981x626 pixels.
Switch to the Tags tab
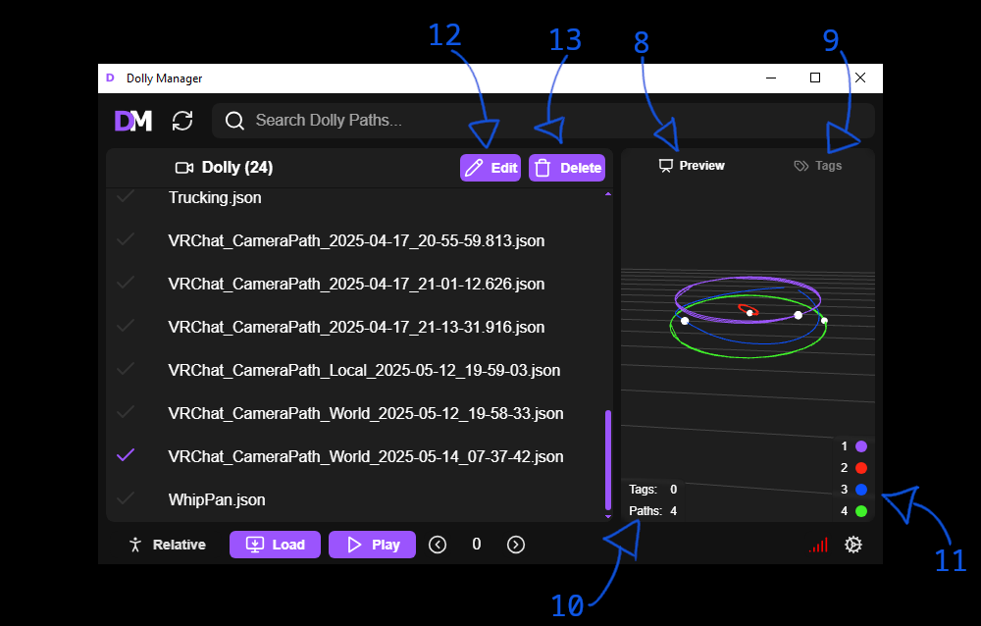818,166
